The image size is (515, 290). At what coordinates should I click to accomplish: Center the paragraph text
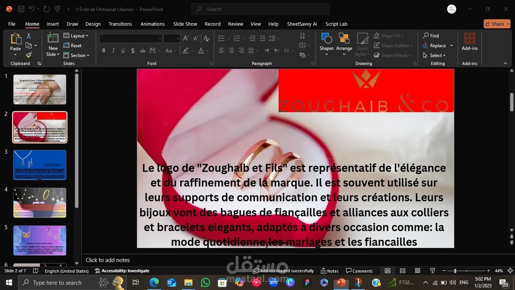231,51
